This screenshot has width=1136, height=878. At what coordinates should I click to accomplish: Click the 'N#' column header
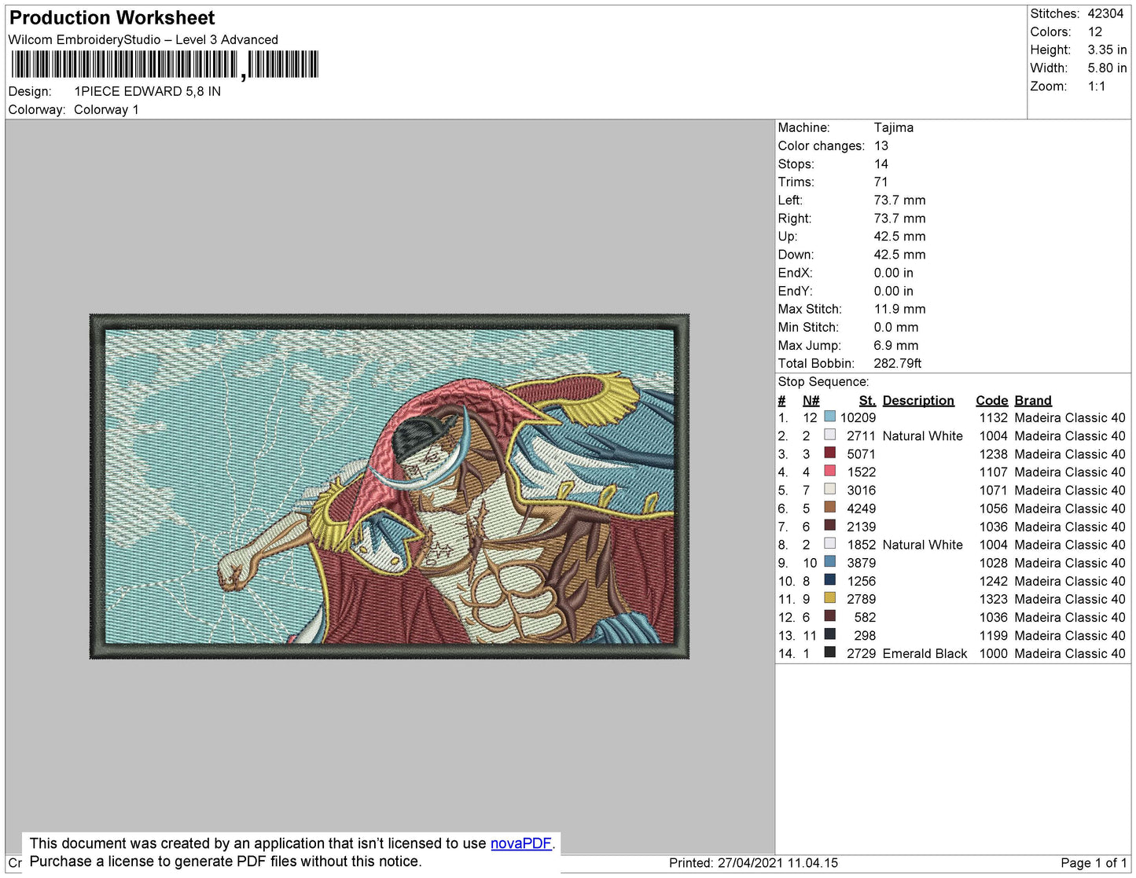click(x=811, y=400)
